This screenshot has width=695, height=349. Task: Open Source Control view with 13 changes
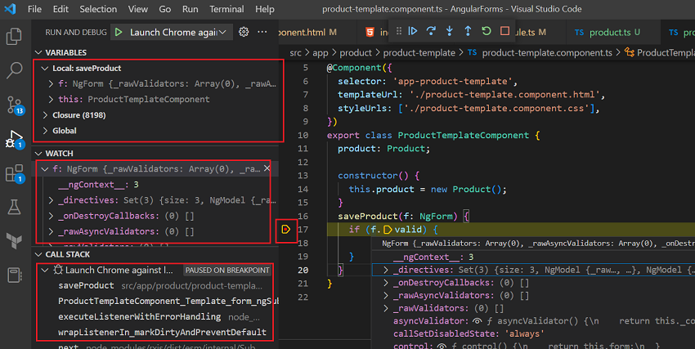tap(14, 105)
